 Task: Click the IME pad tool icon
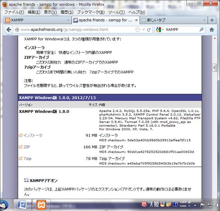click(162, 204)
